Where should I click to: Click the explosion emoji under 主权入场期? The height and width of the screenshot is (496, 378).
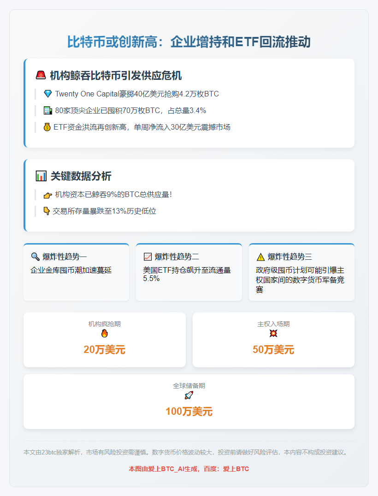pos(273,334)
